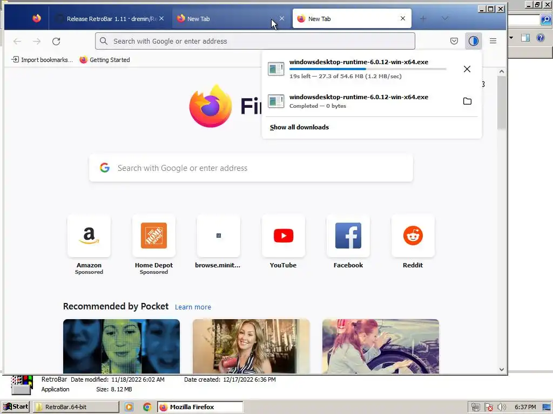Expand the list all tabs dropdown
The height and width of the screenshot is (414, 553).
[x=445, y=18]
